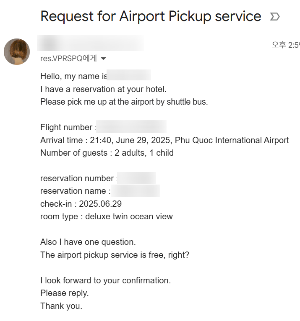The height and width of the screenshot is (321, 300).
Task: Click the blurred sender name above recipient
Action: point(90,44)
